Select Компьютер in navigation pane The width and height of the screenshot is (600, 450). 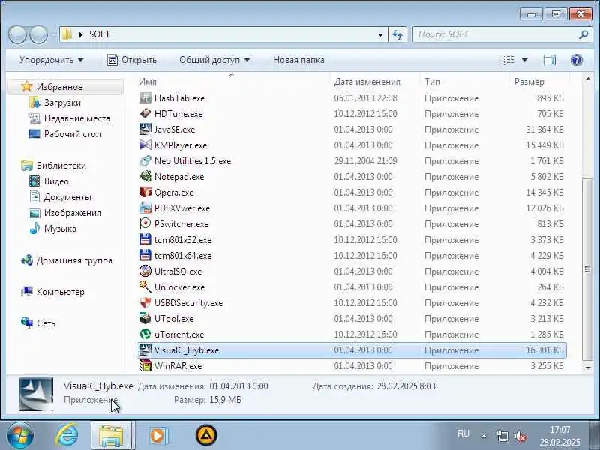tap(61, 292)
